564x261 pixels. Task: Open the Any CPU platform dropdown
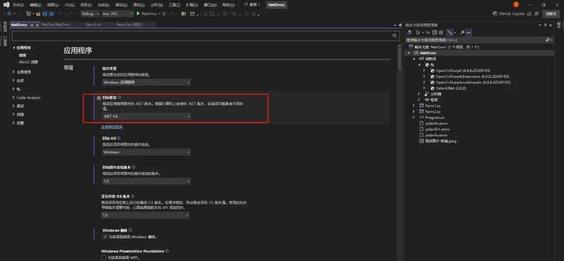[x=118, y=14]
